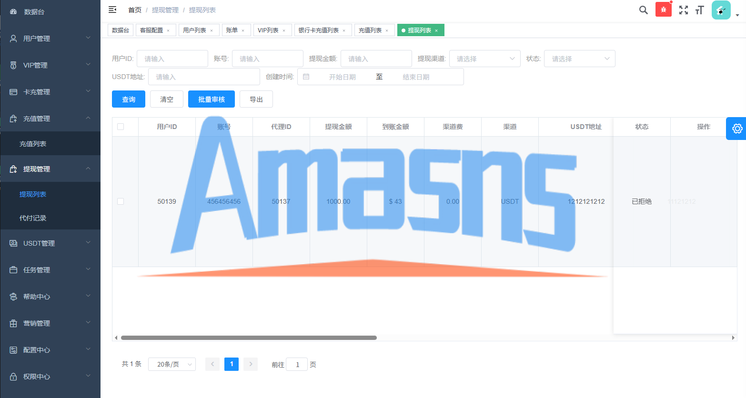Image resolution: width=746 pixels, height=398 pixels.
Task: Close the 账单 tab
Action: coord(243,30)
